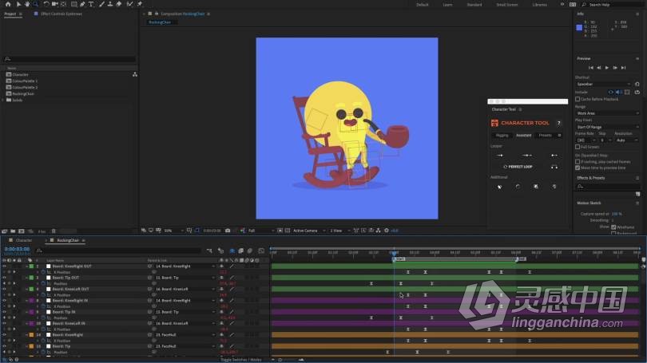Image resolution: width=647 pixels, height=363 pixels.
Task: Click Toggle Switches / Modes button
Action: coord(240,360)
